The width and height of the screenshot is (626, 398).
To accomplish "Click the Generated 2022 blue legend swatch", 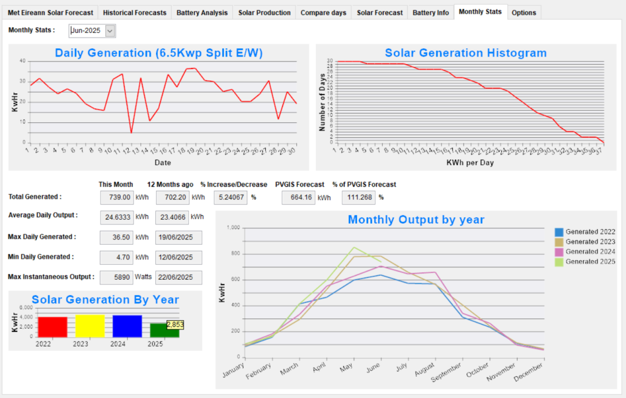I will (559, 232).
